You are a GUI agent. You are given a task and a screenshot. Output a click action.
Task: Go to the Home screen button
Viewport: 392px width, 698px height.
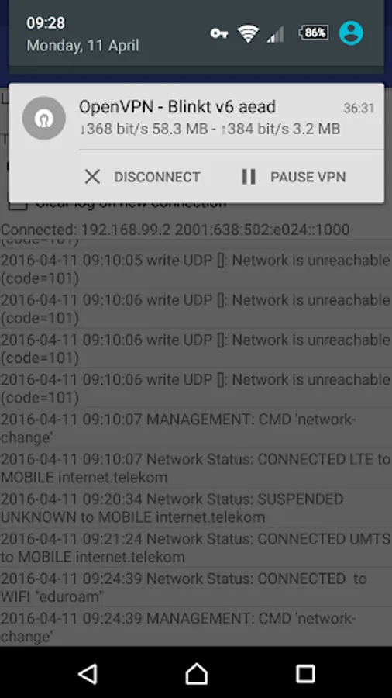(197, 673)
